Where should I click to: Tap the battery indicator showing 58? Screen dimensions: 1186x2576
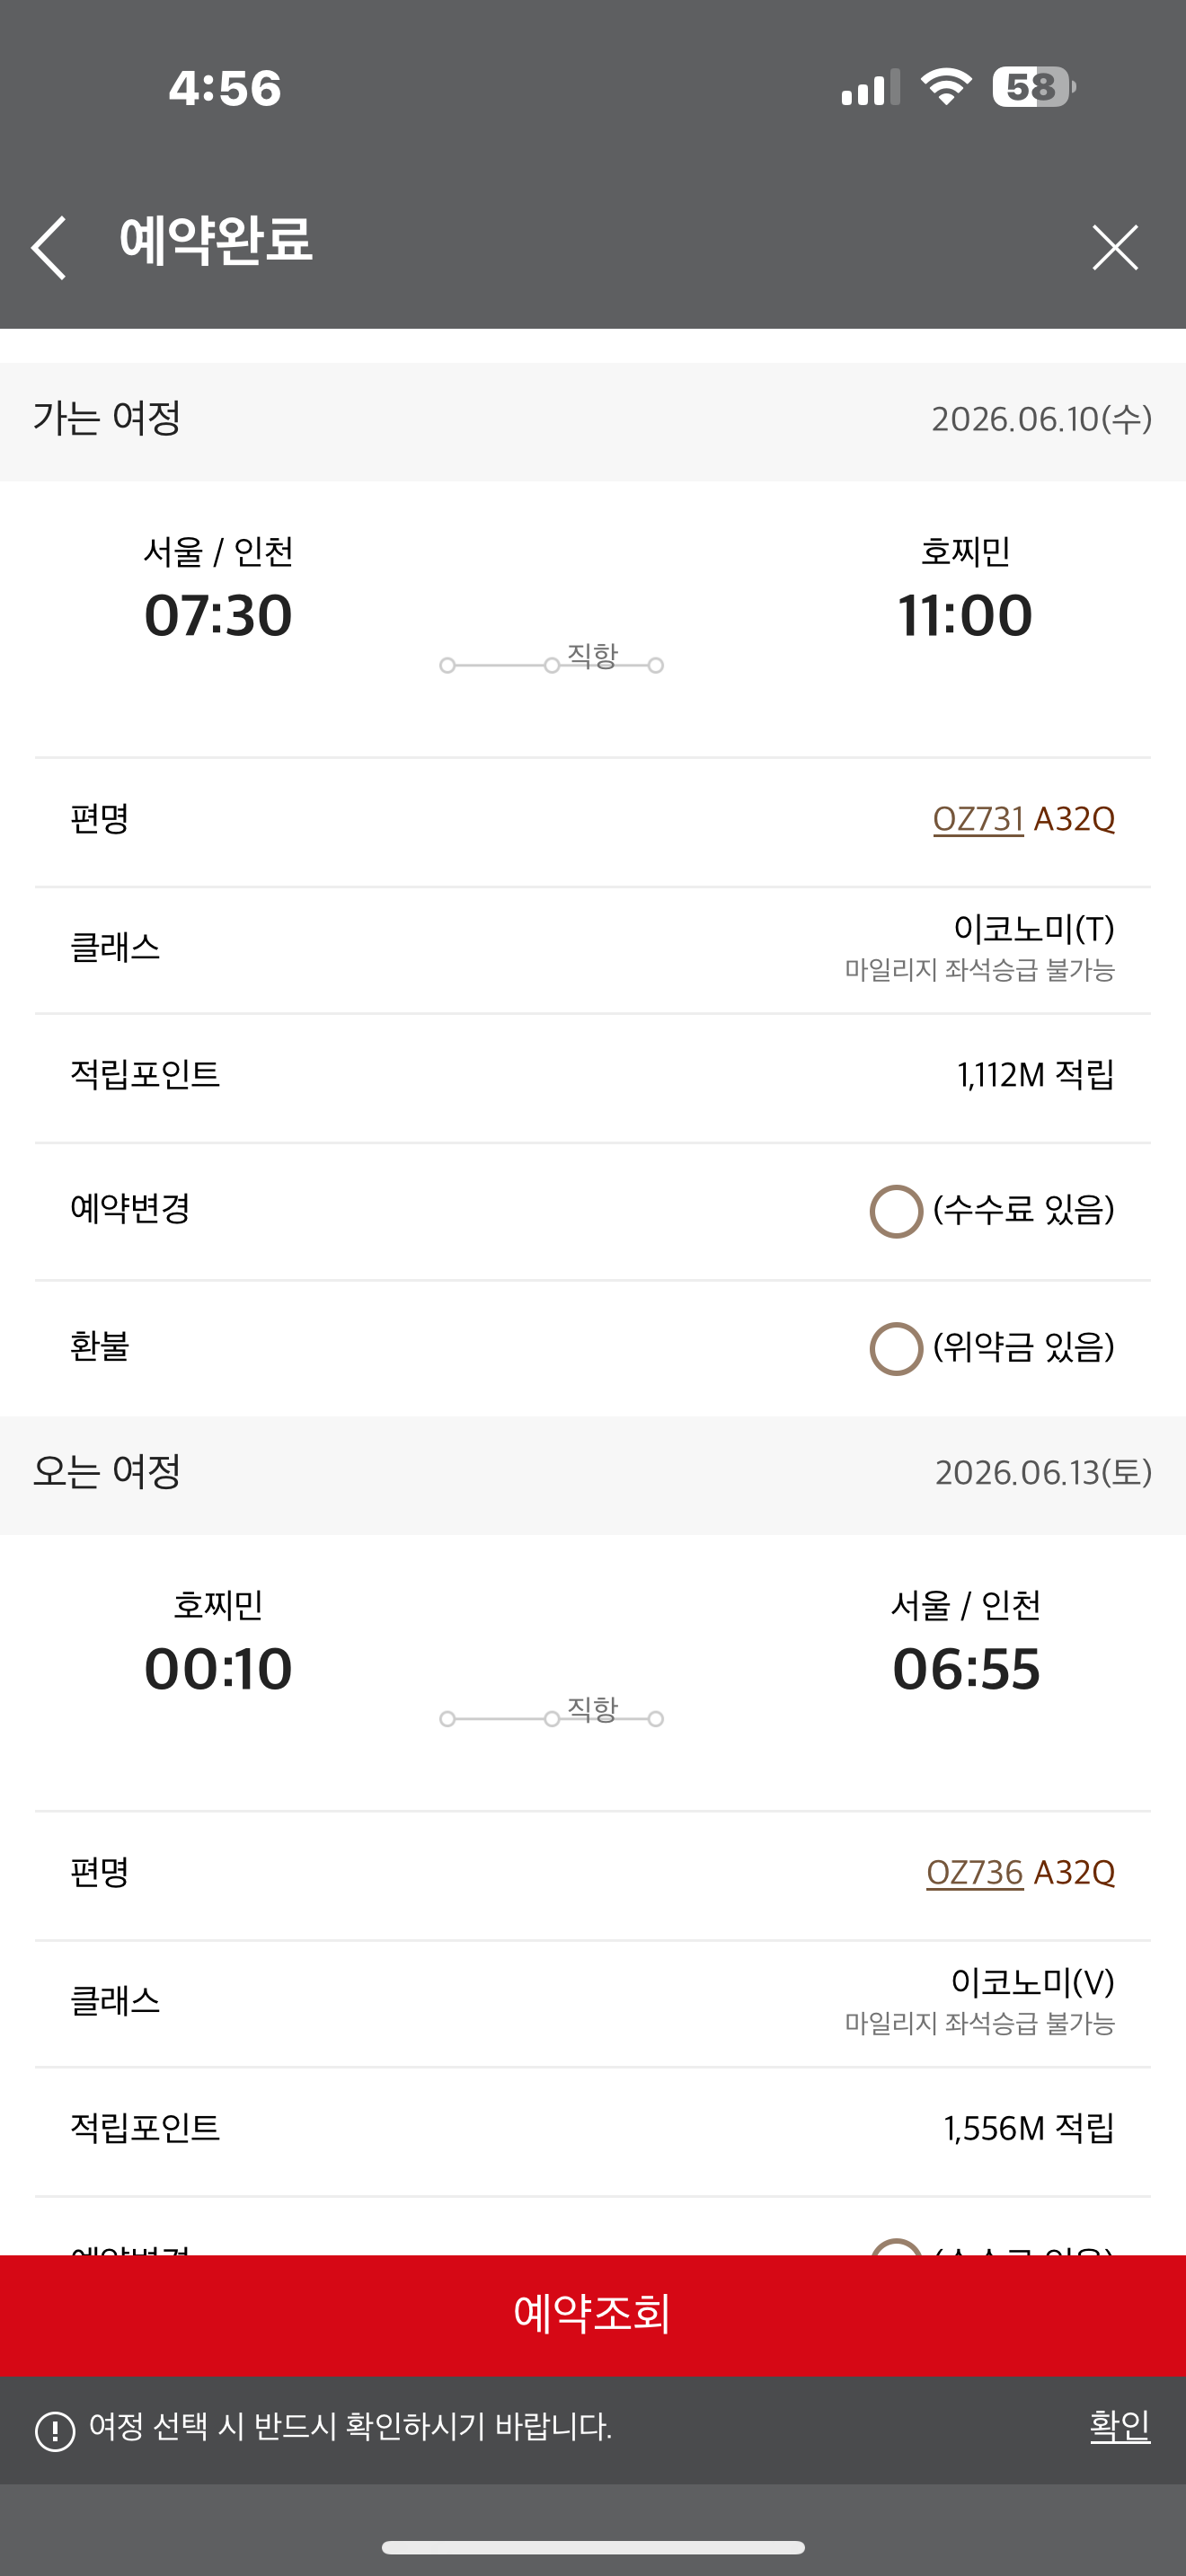click(1033, 87)
